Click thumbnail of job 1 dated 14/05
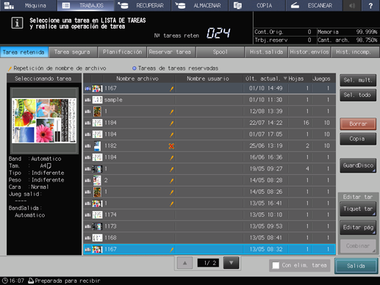Image resolution: width=380 pixels, height=285 pixels. click(x=97, y=192)
